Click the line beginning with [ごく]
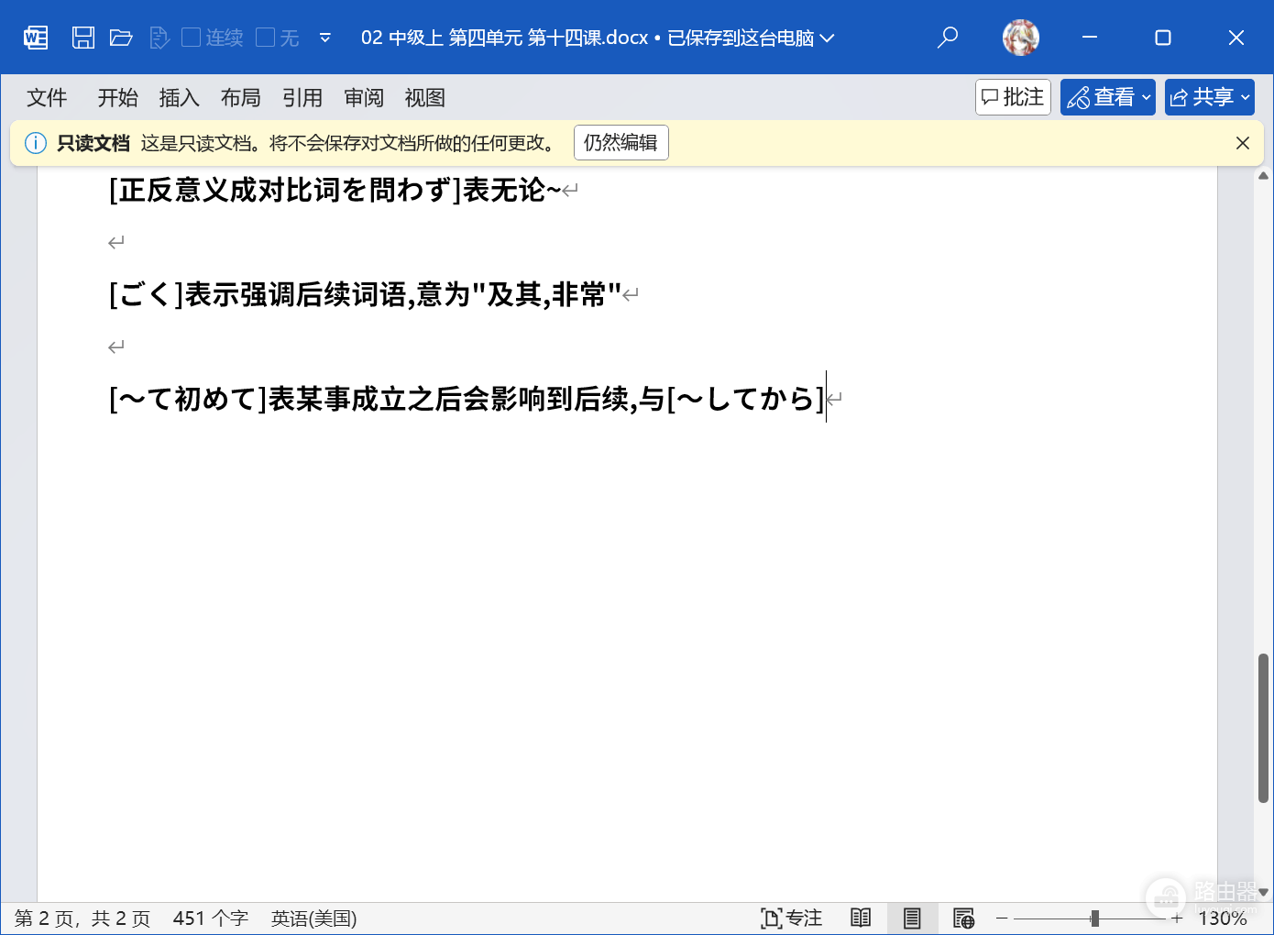The height and width of the screenshot is (935, 1274). (366, 294)
